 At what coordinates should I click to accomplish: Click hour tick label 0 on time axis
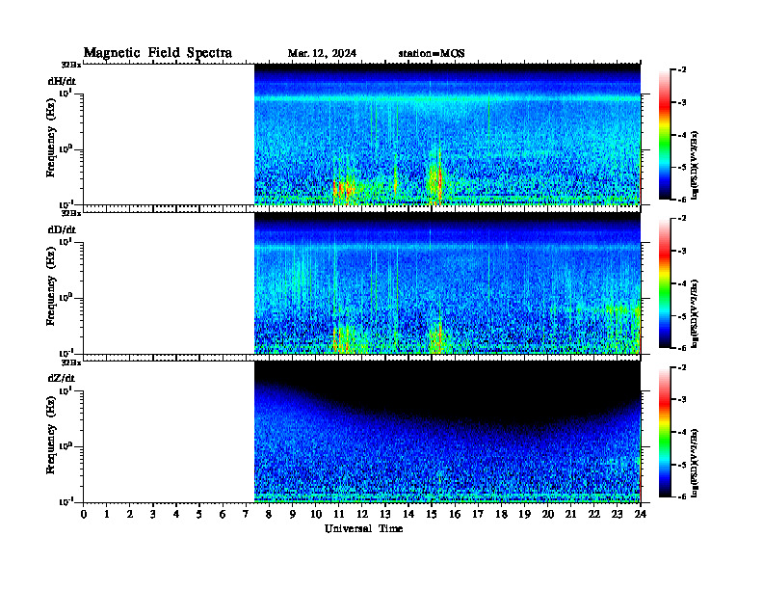pos(84,515)
